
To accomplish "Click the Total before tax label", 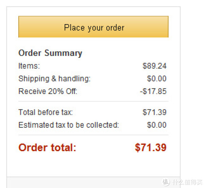I will coord(46,112).
